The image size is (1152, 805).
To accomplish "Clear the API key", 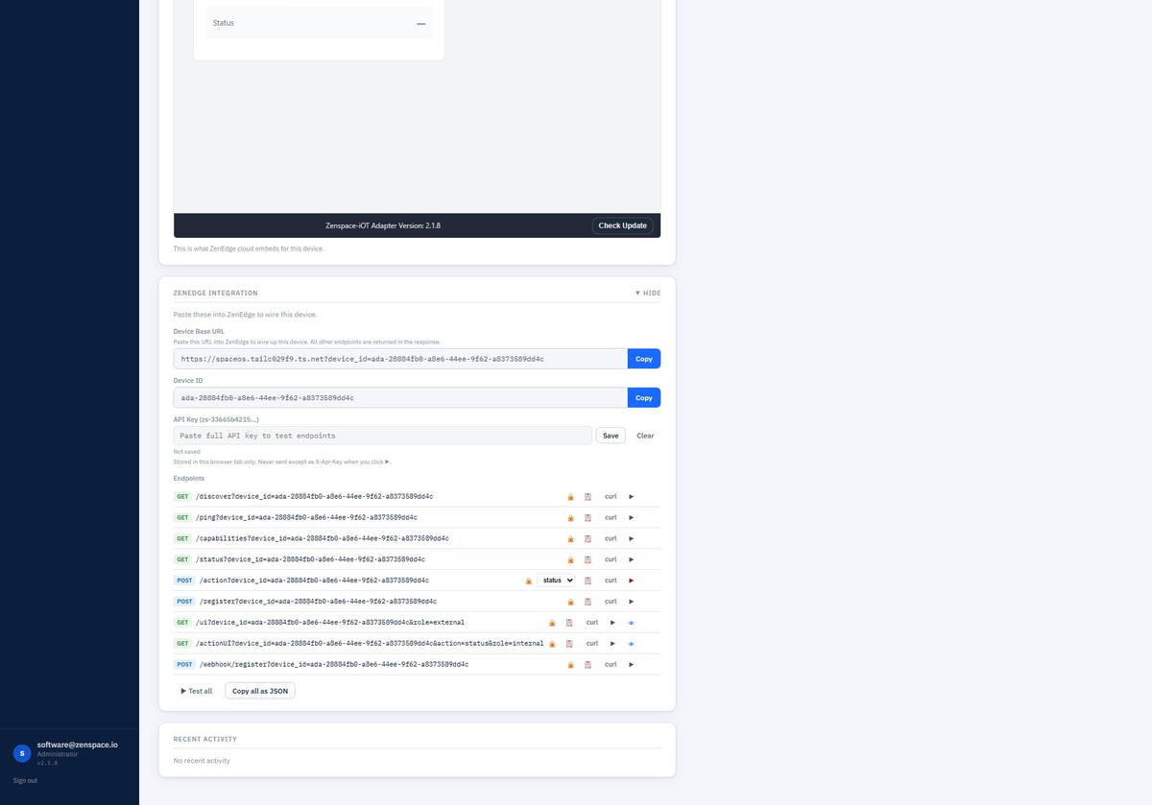I will point(645,436).
